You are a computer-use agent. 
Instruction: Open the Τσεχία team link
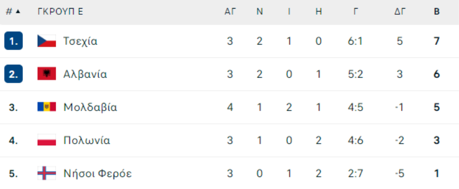[x=81, y=41]
